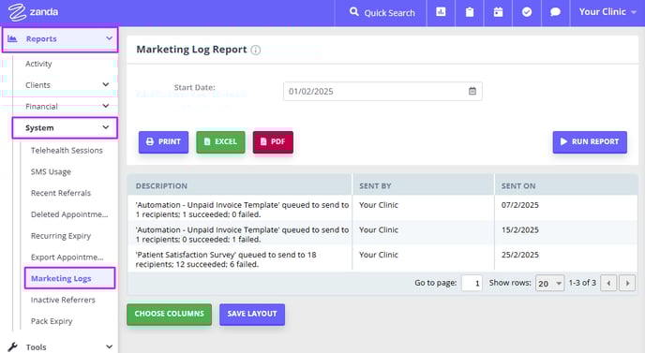Open the checkmark tasks icon in header
This screenshot has width=645, height=353.
[527, 12]
